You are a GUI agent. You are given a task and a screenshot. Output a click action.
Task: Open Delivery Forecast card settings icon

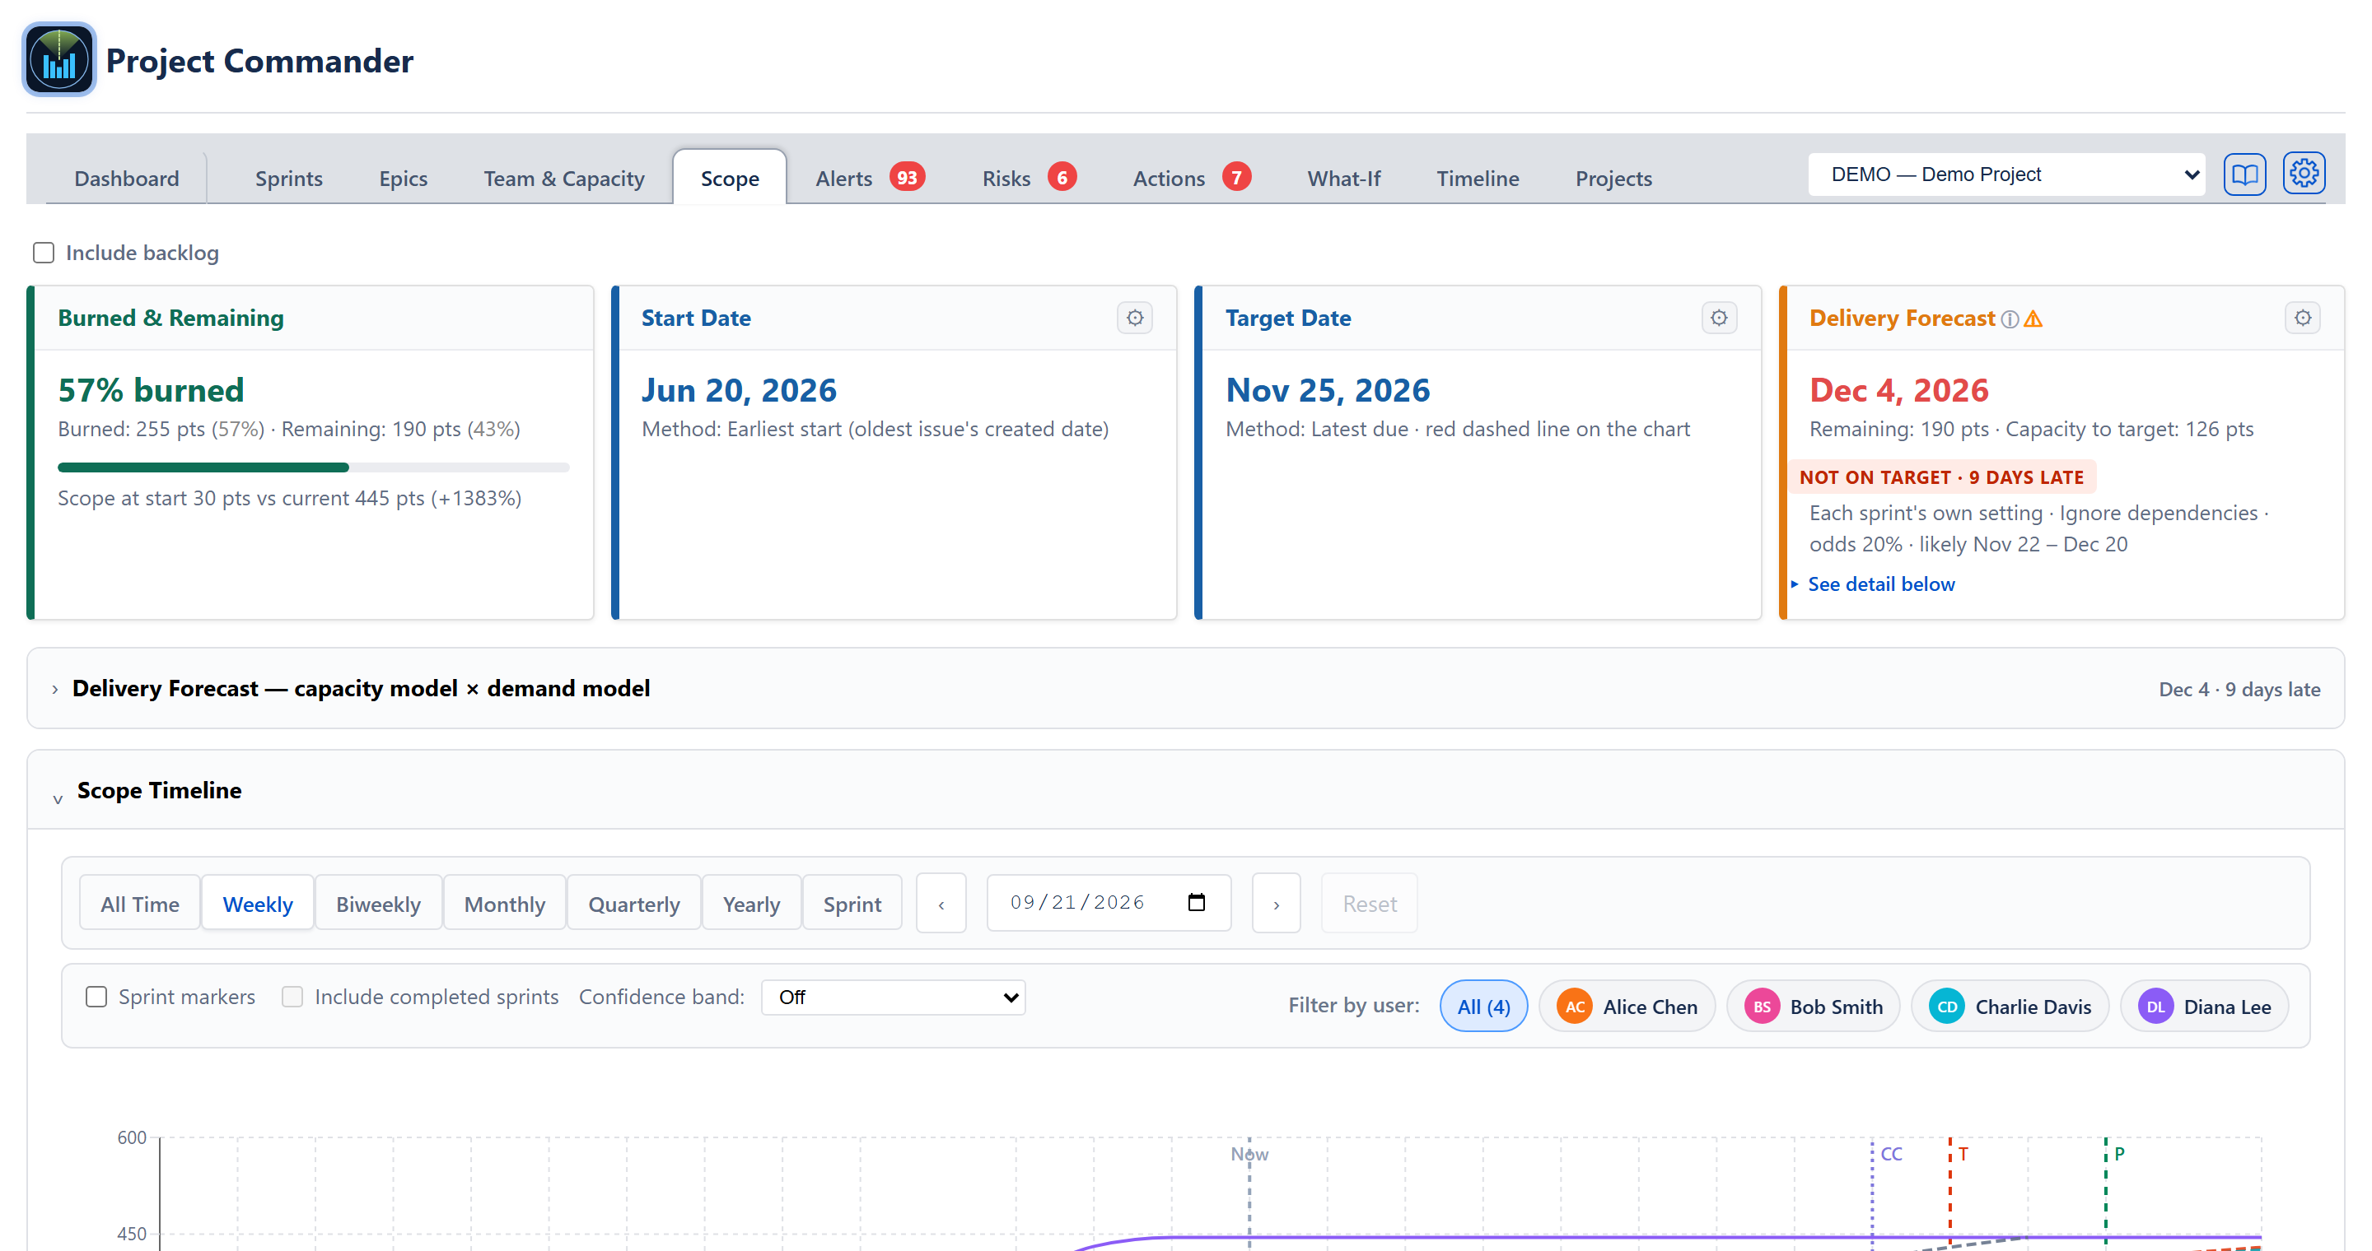click(2302, 319)
